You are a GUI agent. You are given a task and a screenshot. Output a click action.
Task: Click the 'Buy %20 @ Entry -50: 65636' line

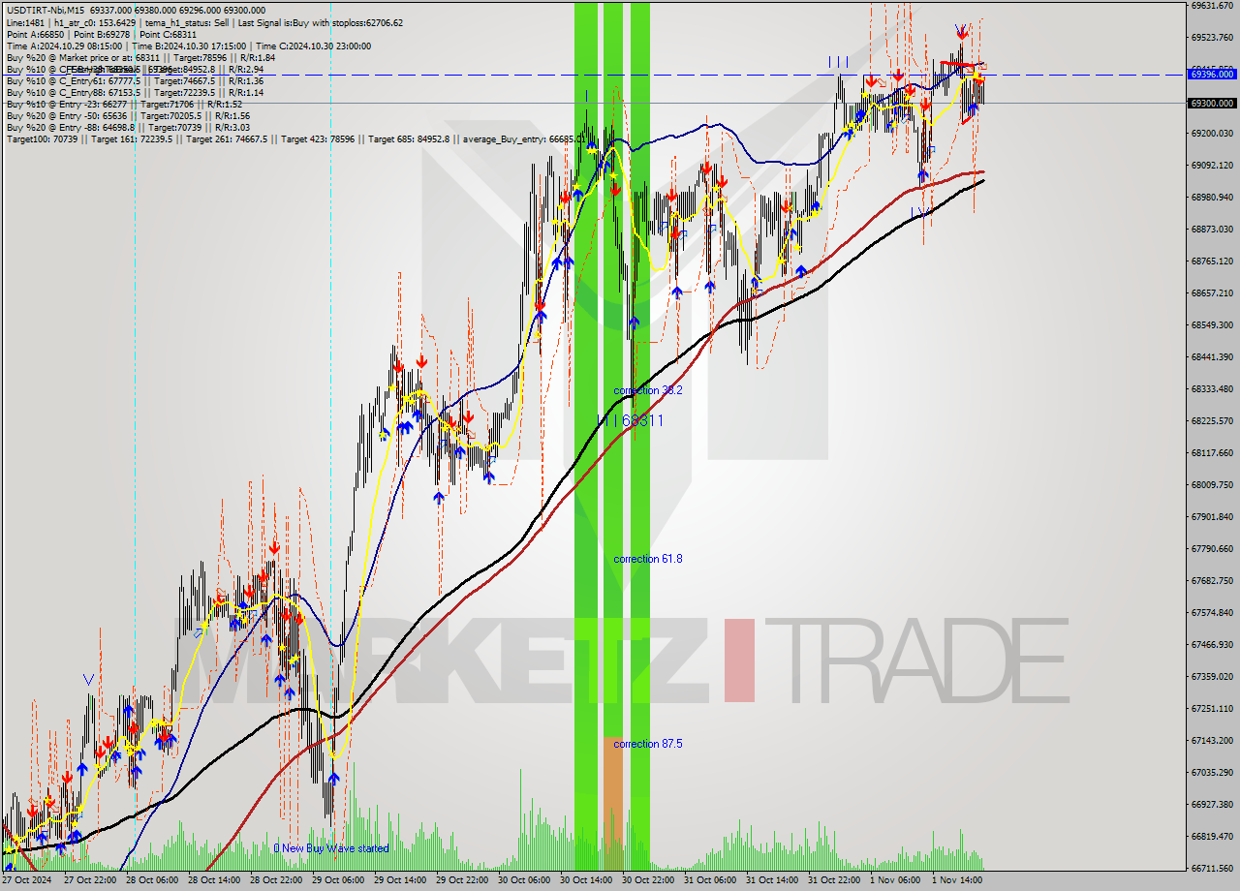128,115
